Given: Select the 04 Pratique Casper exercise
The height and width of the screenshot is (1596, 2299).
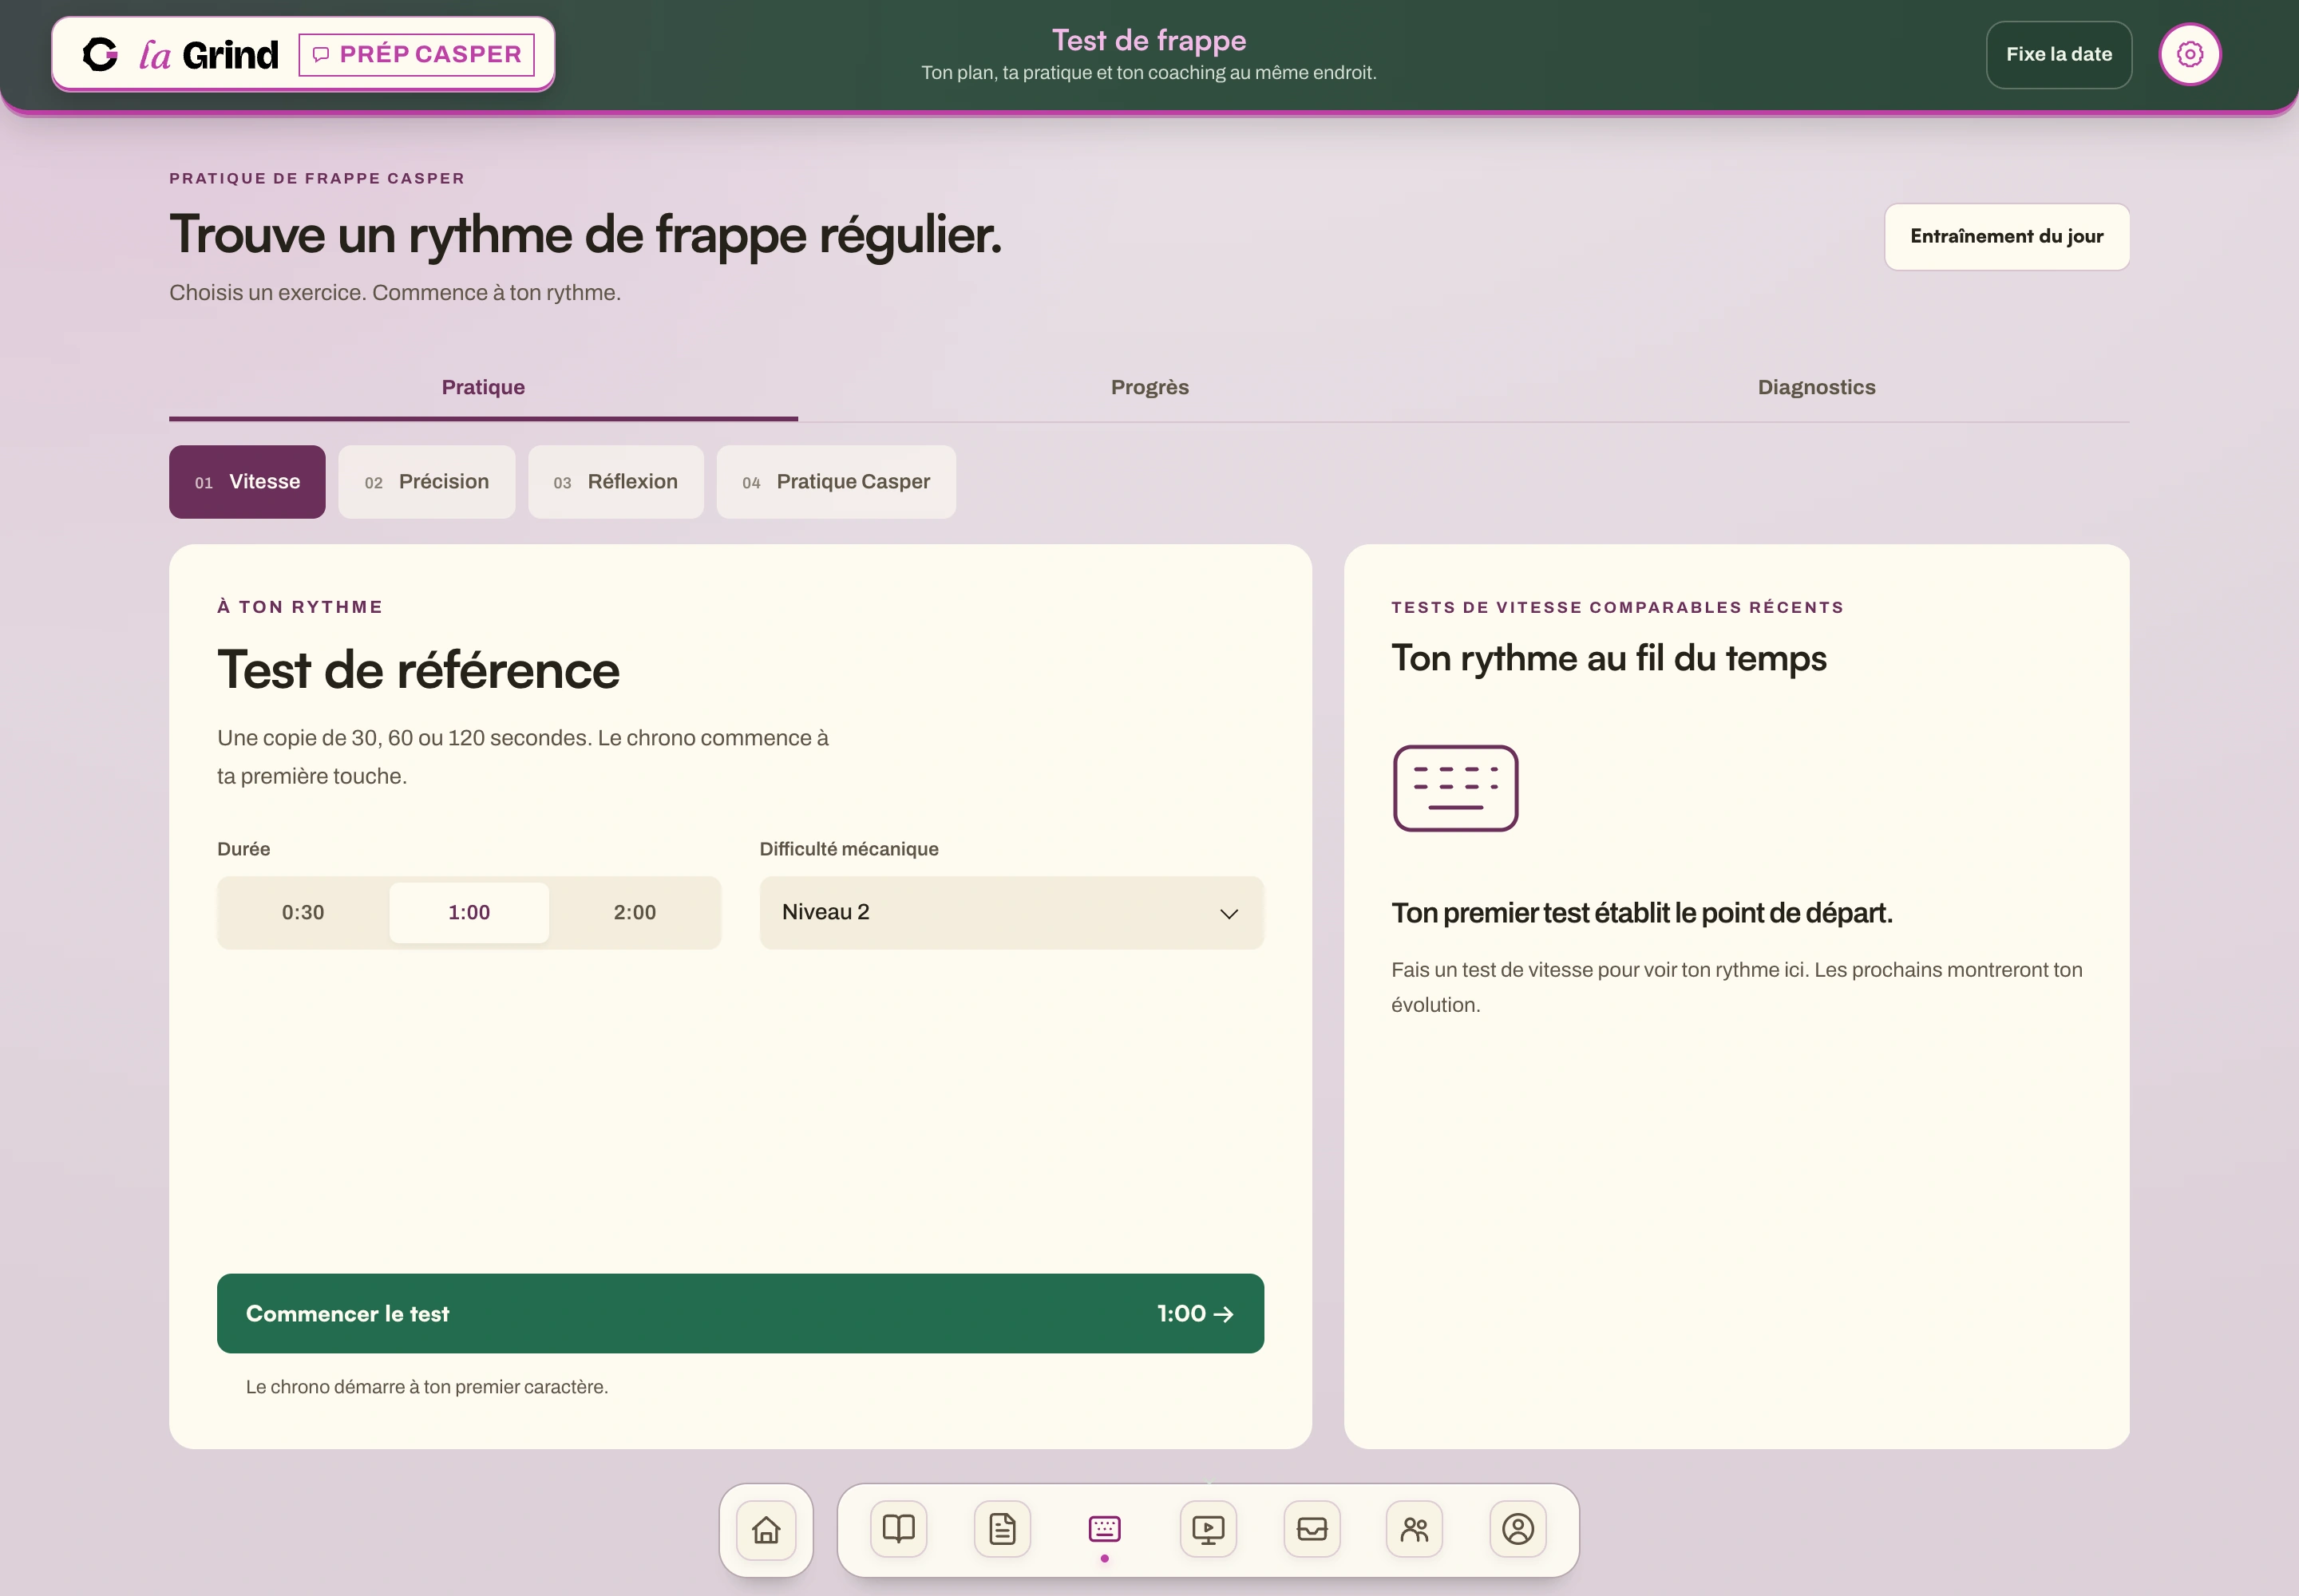Looking at the screenshot, I should [835, 482].
